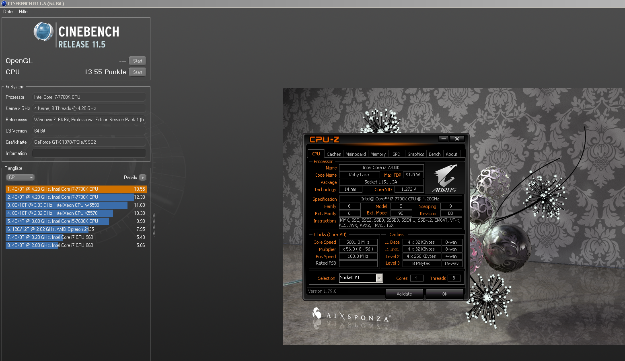625x361 pixels.
Task: Click the Threads count value 8
Action: (454, 278)
